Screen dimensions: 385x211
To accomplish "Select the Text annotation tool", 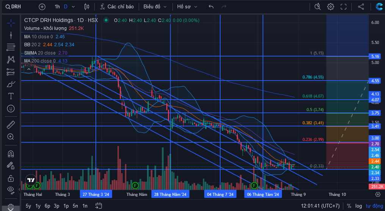I will pos(11,96).
